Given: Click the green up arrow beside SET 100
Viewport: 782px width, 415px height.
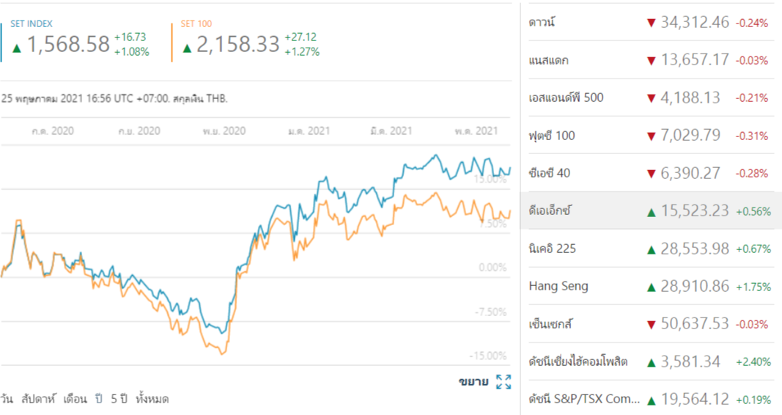Looking at the screenshot, I should point(187,48).
